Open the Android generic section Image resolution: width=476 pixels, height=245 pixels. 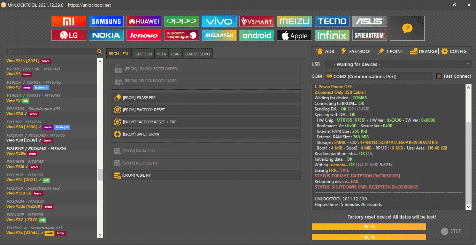(x=256, y=35)
